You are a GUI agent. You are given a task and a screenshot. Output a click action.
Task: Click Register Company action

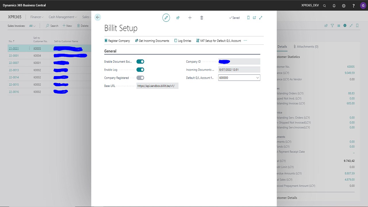click(x=117, y=41)
